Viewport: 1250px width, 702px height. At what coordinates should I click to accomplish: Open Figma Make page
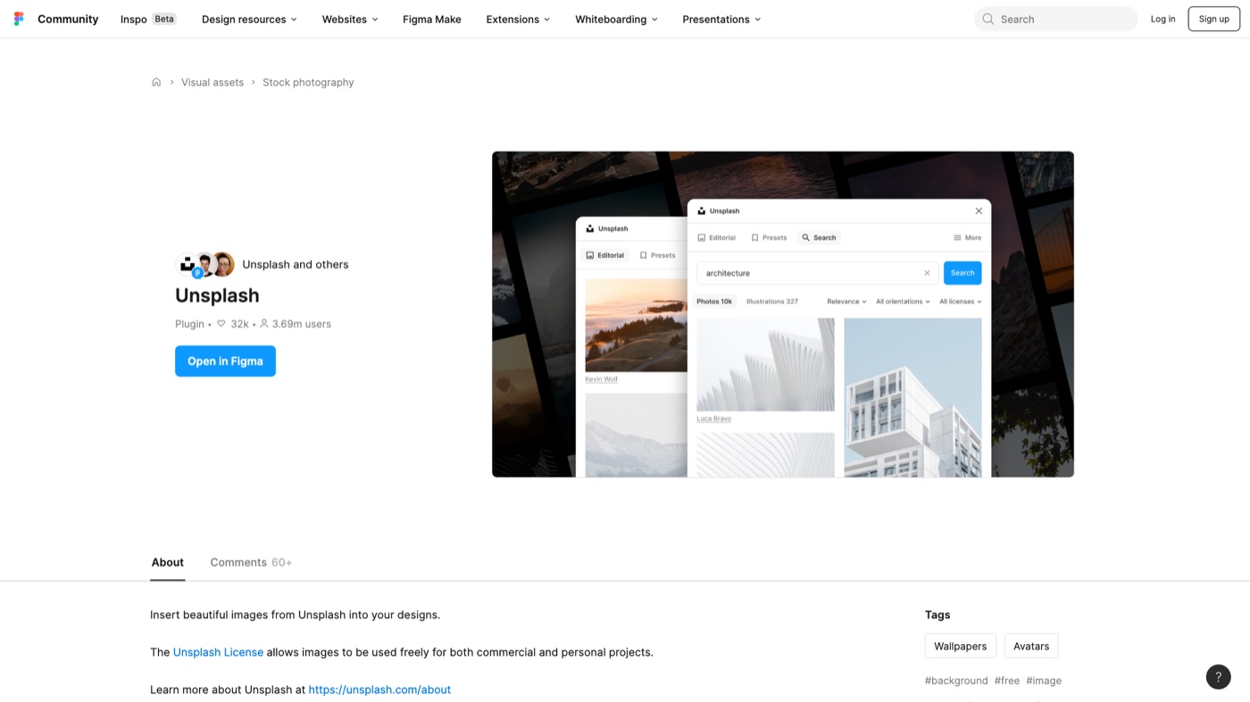pyautogui.click(x=432, y=19)
